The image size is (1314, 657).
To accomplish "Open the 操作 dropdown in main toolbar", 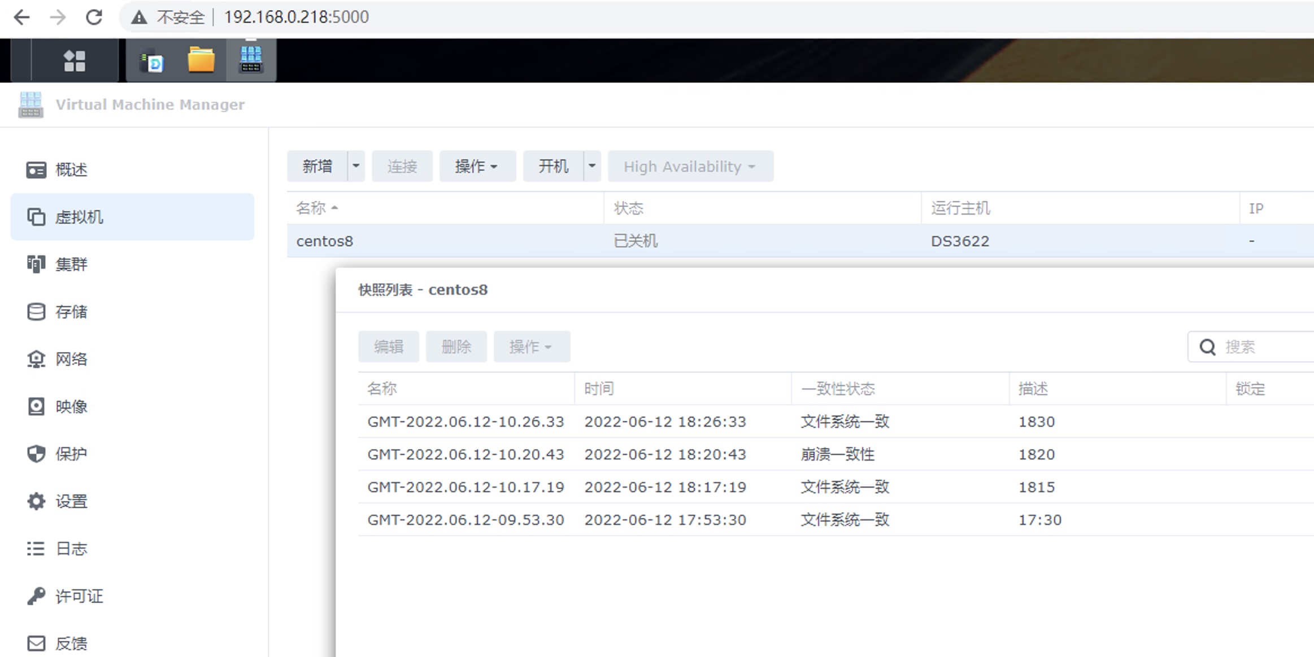I will [x=477, y=166].
